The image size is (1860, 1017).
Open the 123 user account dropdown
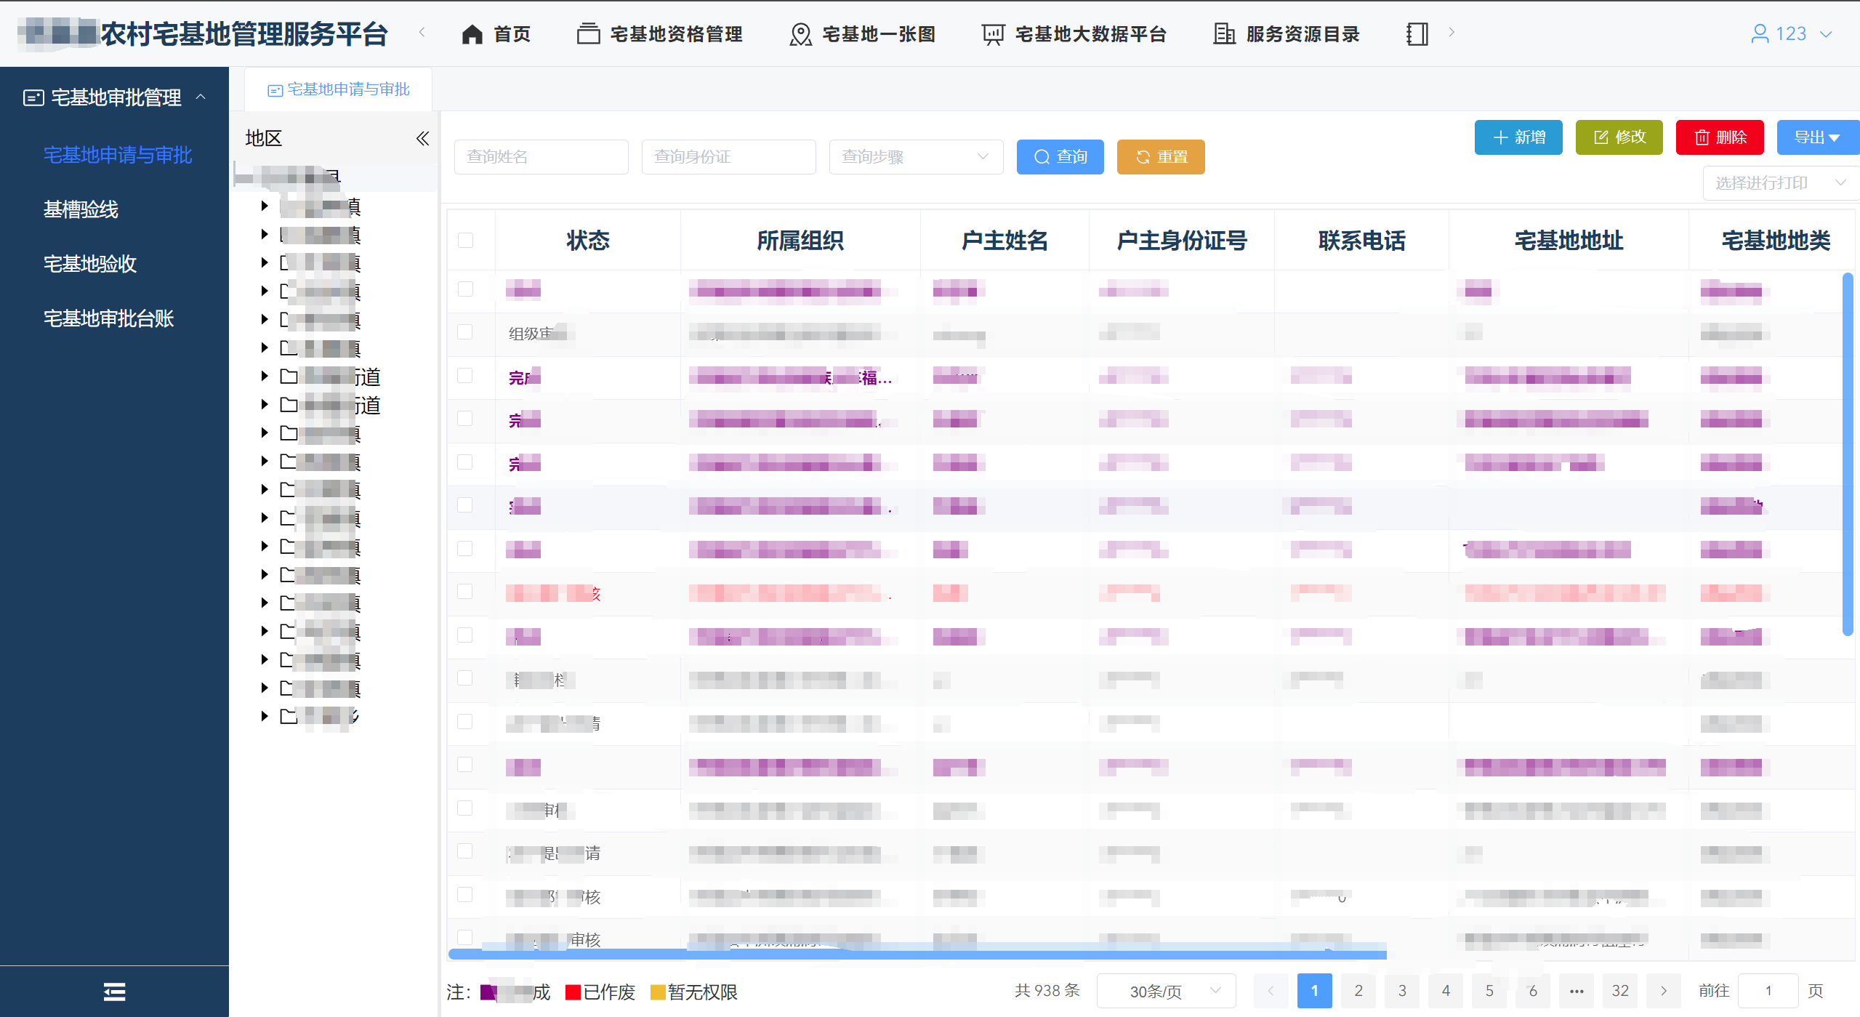point(1791,34)
